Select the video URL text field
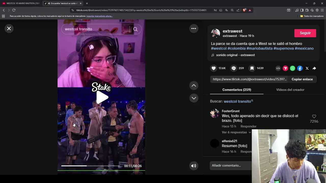This screenshot has height=183, width=326. [x=249, y=79]
